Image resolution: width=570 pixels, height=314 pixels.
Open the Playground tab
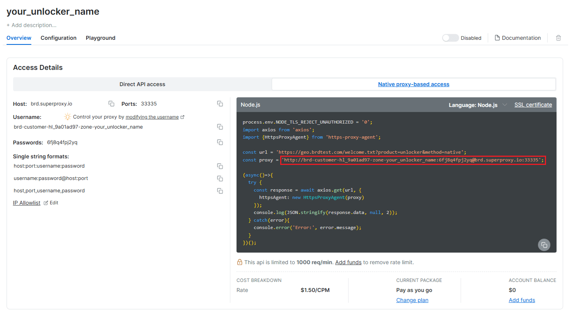coord(100,37)
